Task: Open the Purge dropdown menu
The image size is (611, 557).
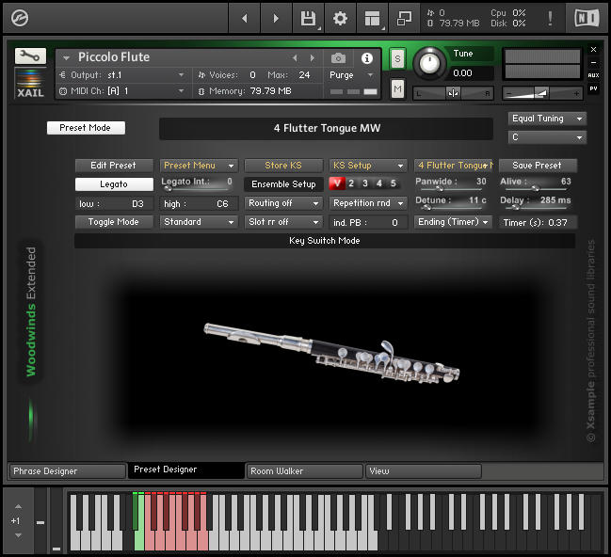Action: click(x=352, y=74)
